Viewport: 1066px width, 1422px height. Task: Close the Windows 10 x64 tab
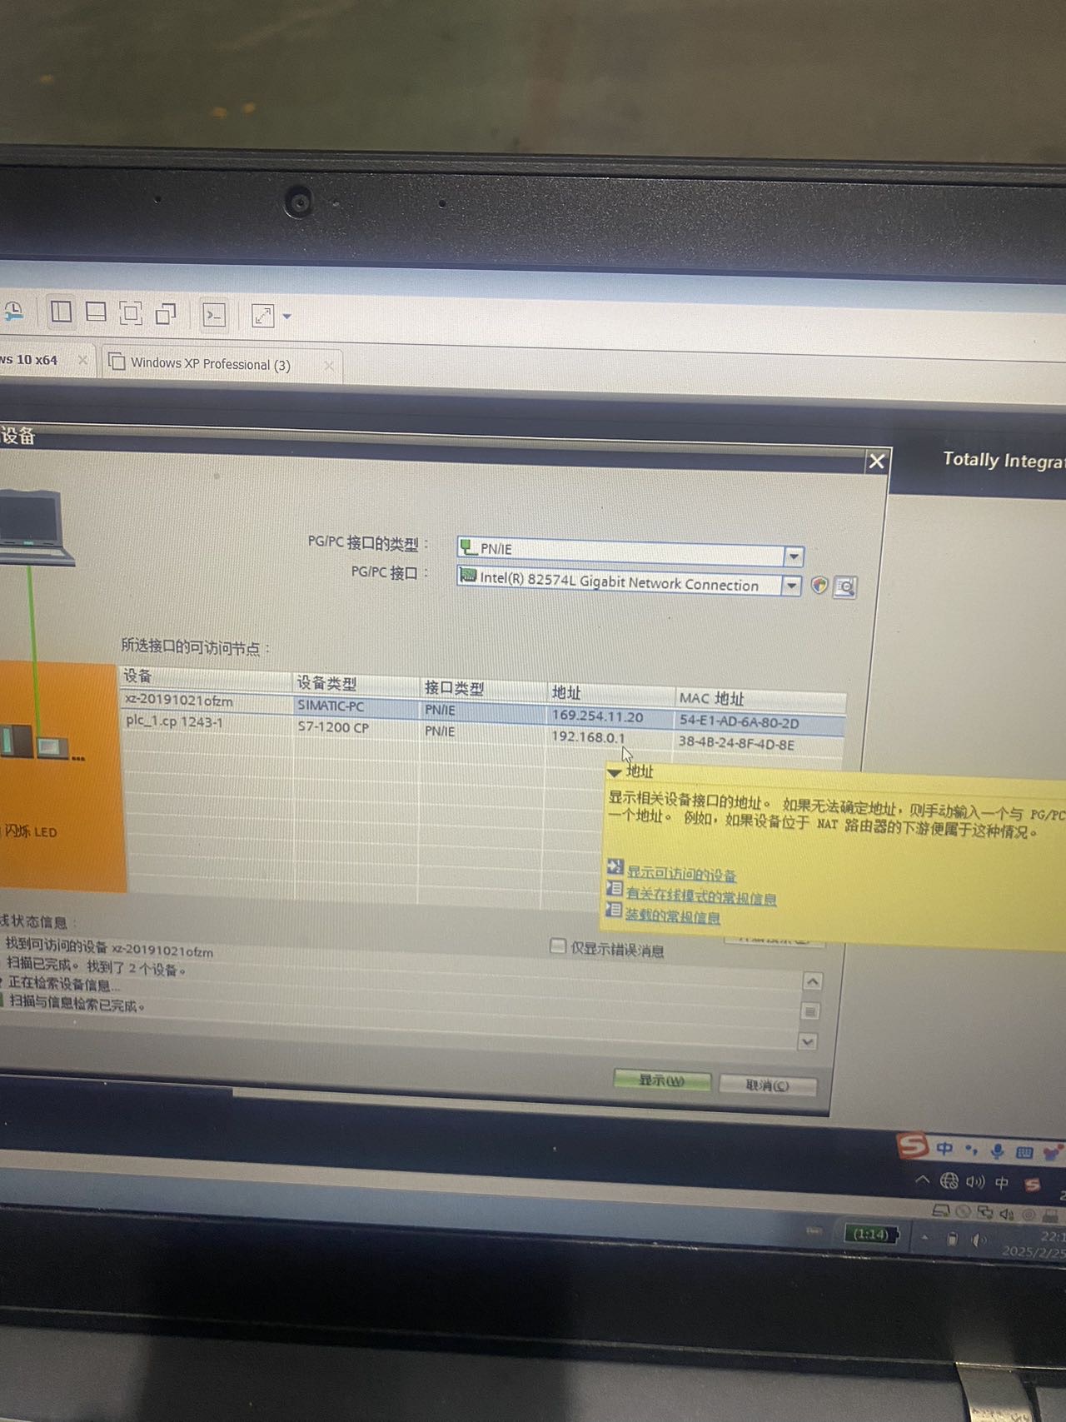point(82,360)
